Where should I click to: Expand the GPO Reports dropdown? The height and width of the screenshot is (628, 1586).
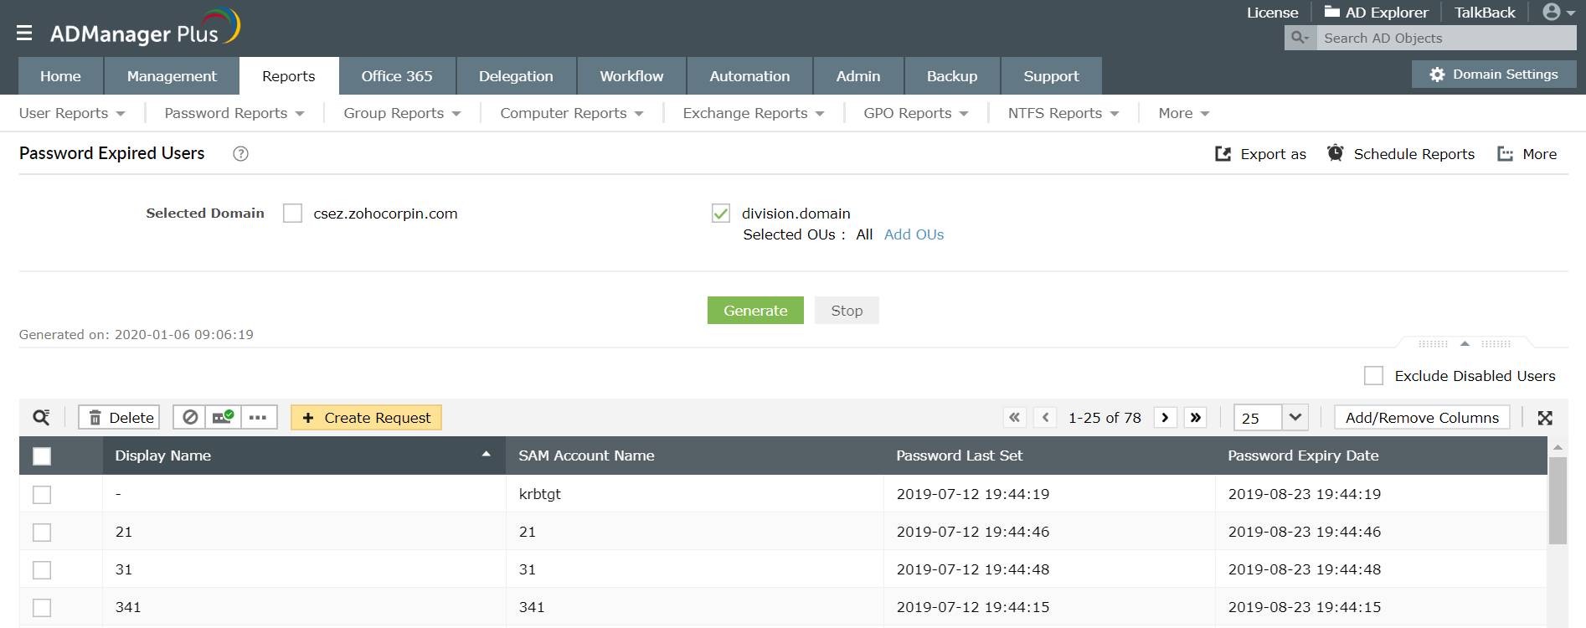coord(916,113)
